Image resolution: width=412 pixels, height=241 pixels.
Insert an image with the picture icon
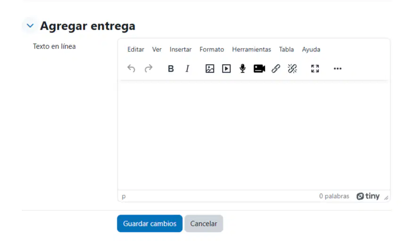[x=210, y=68]
